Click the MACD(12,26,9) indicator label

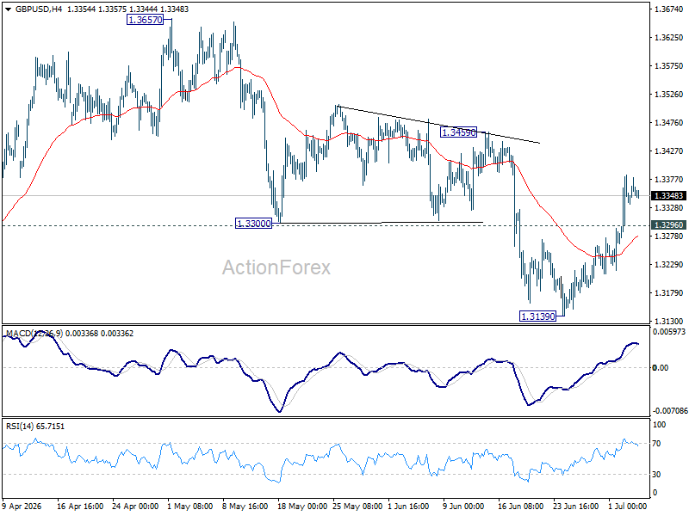(35, 334)
